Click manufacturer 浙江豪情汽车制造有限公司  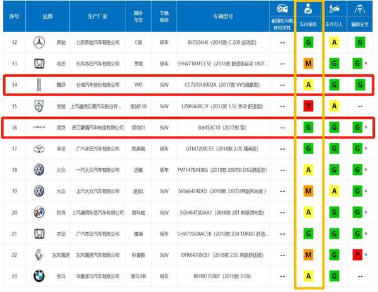pyautogui.click(x=98, y=128)
